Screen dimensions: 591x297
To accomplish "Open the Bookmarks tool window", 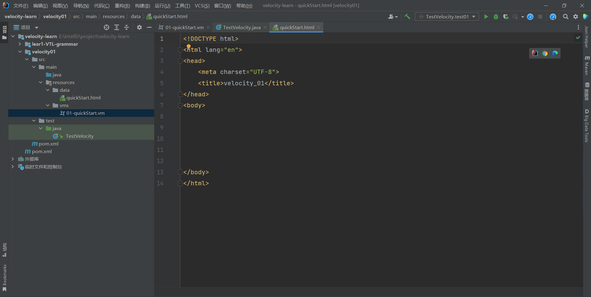I will 4,278.
